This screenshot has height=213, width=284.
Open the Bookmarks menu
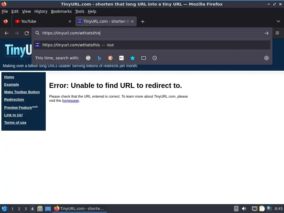tap(61, 11)
